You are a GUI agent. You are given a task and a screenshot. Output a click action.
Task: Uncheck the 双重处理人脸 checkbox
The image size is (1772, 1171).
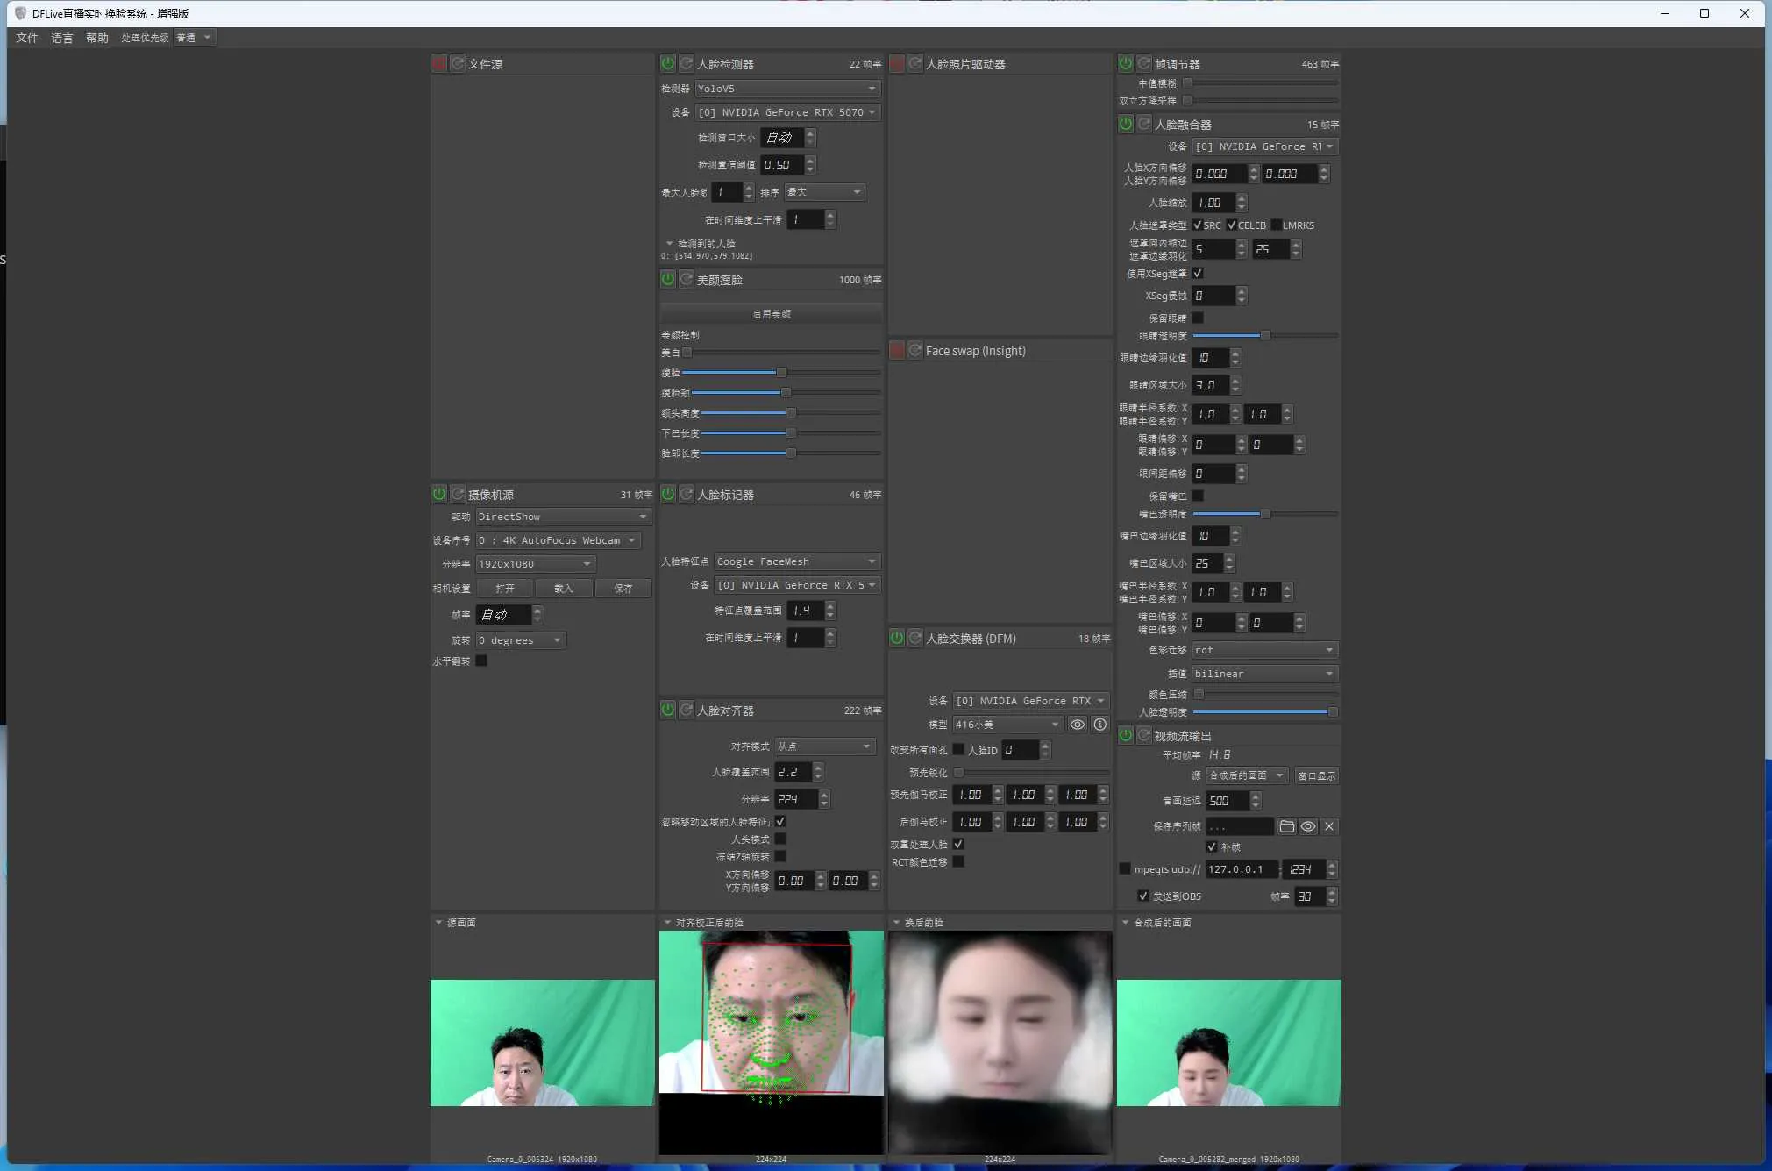958,844
